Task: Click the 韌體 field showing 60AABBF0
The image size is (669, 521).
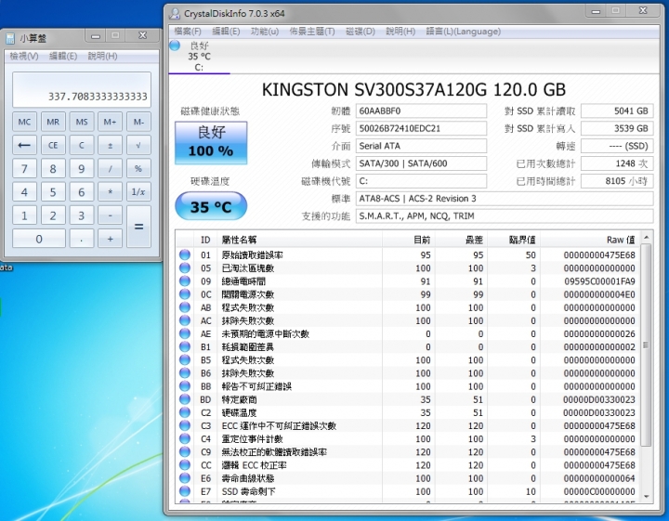Action: click(421, 111)
